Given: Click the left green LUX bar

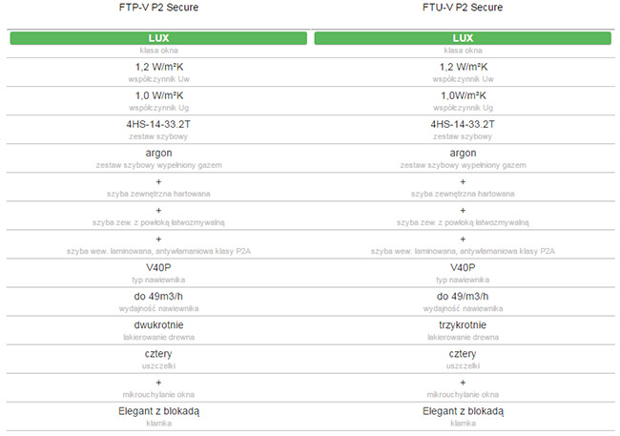Looking at the screenshot, I should (158, 38).
